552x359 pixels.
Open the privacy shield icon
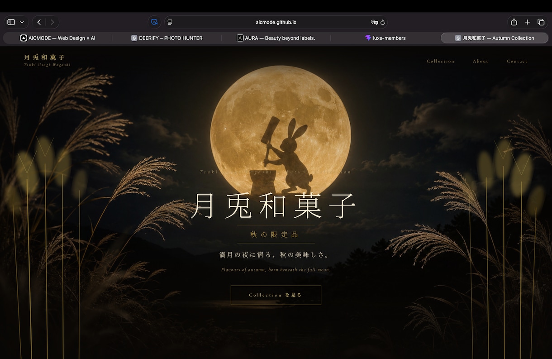[154, 22]
